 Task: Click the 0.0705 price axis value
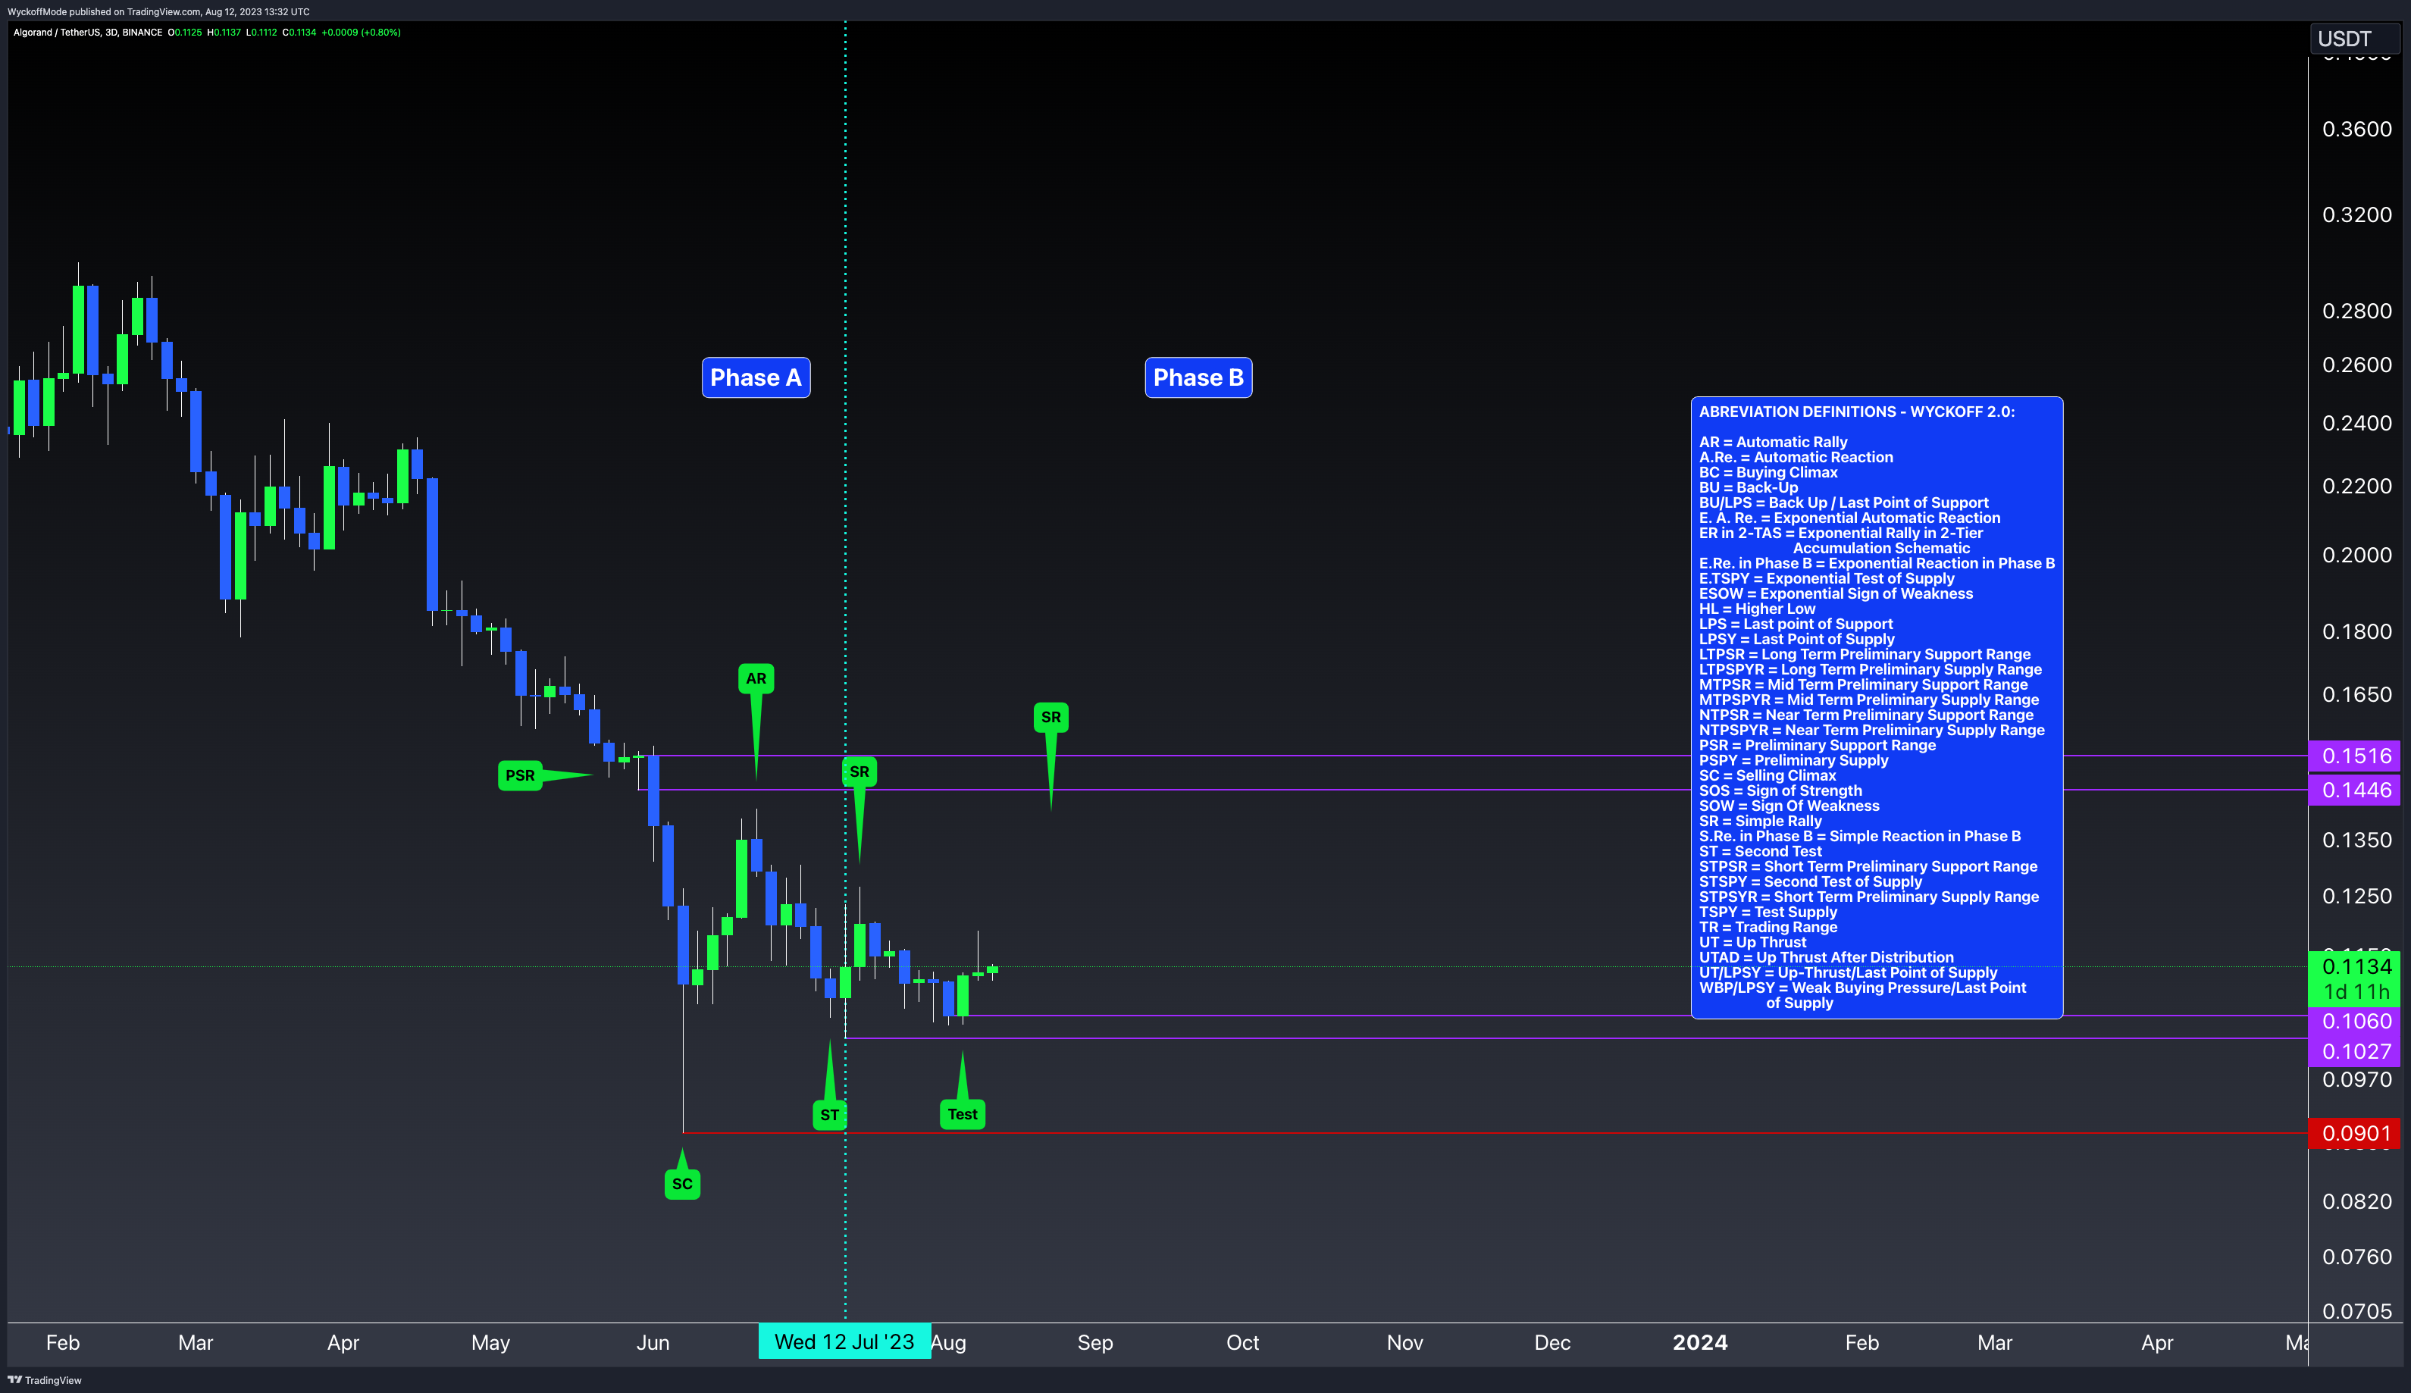point(2356,1312)
